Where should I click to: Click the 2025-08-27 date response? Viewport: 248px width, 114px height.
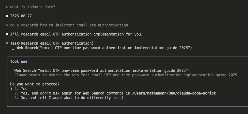pos(21,16)
